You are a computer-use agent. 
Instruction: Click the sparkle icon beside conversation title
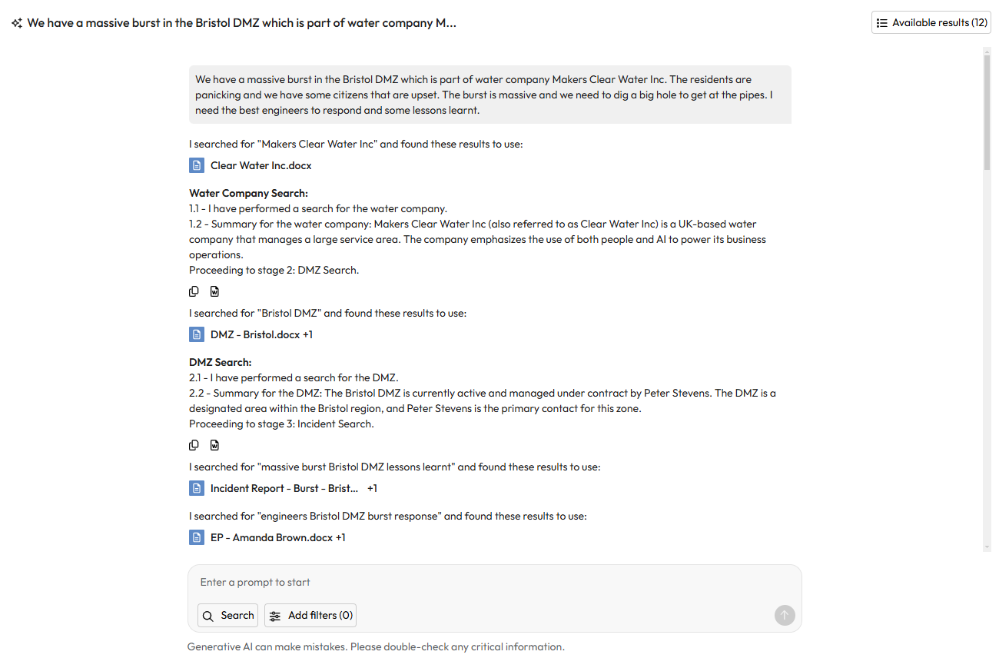16,23
